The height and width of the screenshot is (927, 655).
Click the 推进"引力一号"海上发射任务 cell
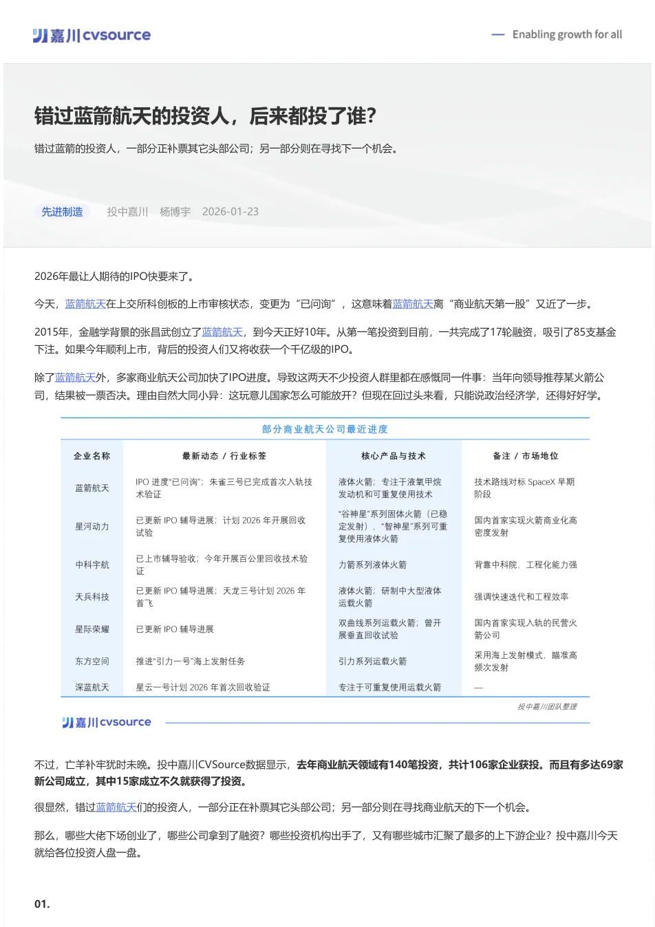(x=191, y=662)
